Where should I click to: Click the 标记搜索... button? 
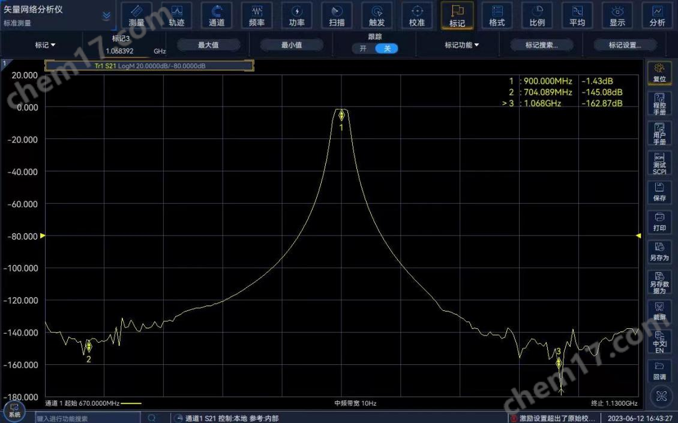tap(541, 45)
